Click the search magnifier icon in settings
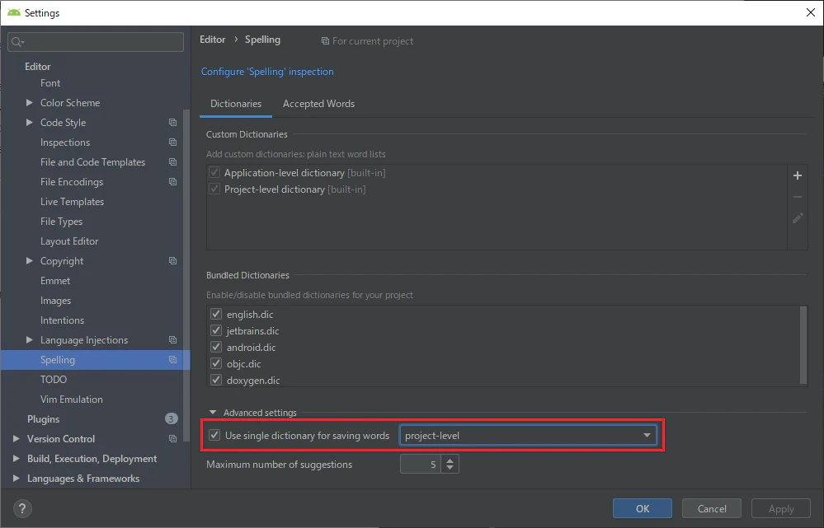824x528 pixels. click(x=17, y=42)
